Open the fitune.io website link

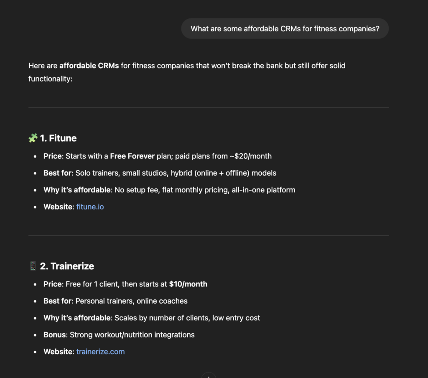point(90,207)
